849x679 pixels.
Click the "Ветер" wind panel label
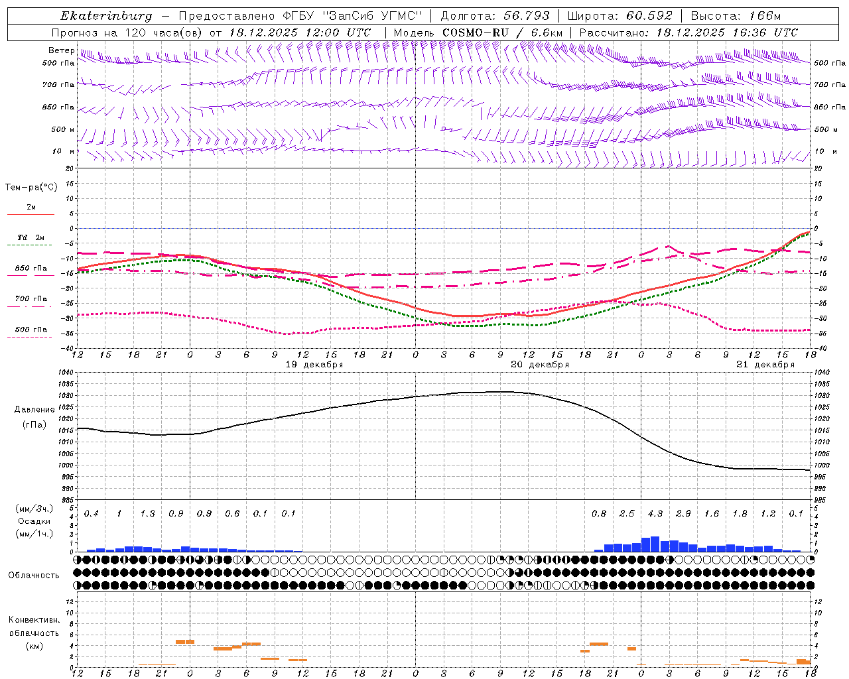(x=61, y=50)
